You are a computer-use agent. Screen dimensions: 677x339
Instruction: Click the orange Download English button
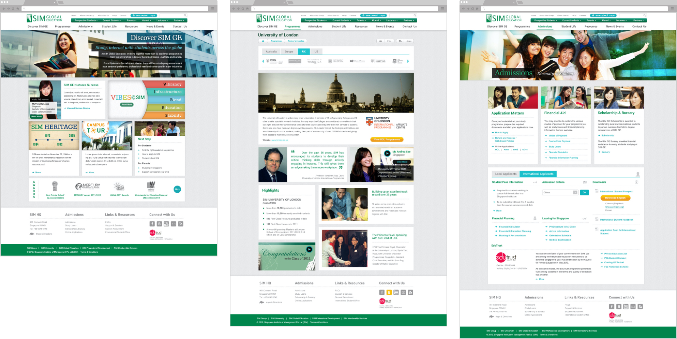tap(615, 198)
